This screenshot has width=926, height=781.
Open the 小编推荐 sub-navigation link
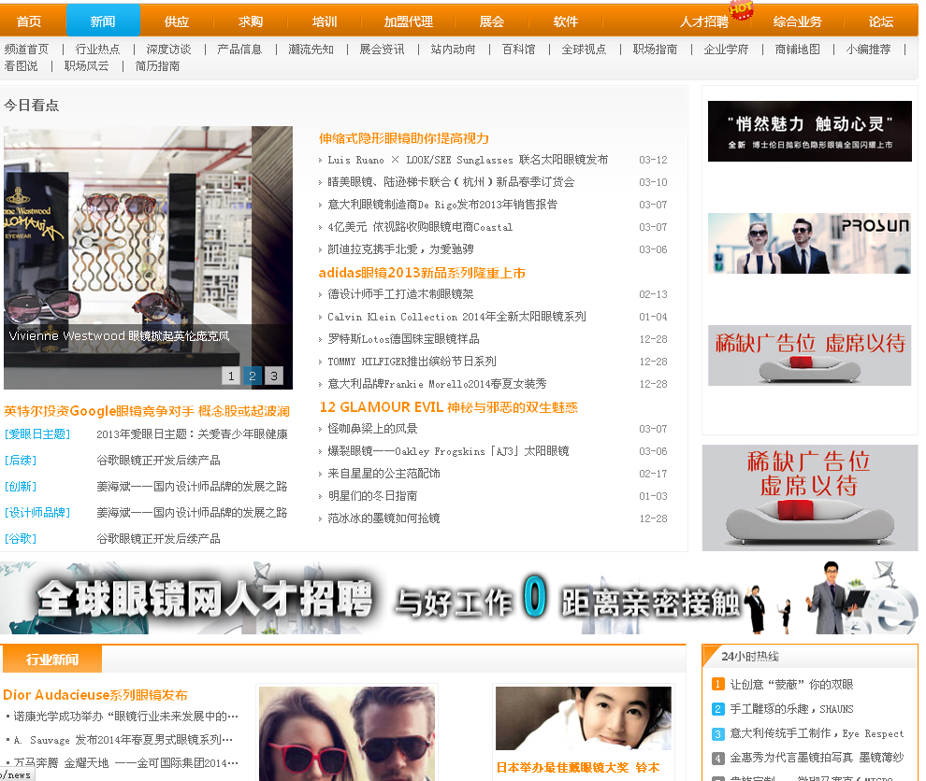[868, 49]
